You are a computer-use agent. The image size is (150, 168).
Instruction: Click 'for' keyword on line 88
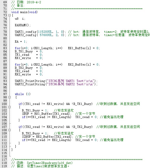pyautogui.click(x=17, y=65)
